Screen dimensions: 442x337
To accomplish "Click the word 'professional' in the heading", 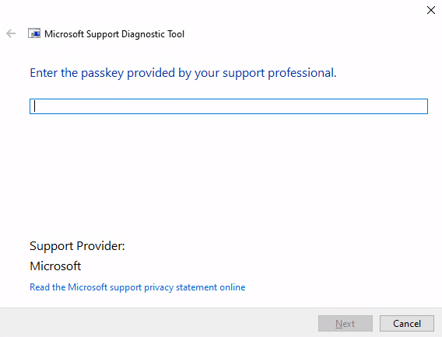I will pyautogui.click(x=301, y=73).
